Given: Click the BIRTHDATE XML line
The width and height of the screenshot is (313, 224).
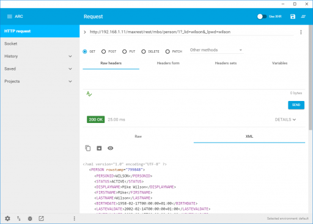Looking at the screenshot, I should pyautogui.click(x=146, y=203).
